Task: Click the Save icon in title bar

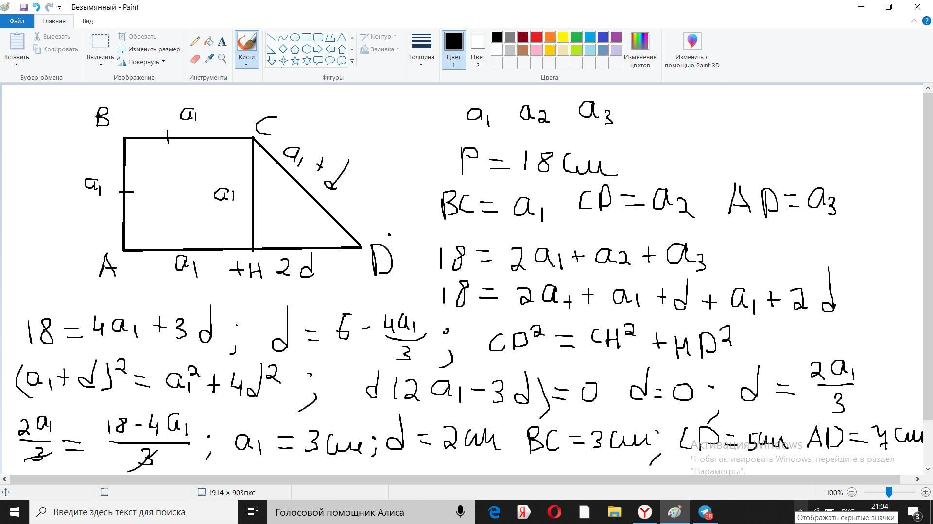Action: tap(23, 7)
